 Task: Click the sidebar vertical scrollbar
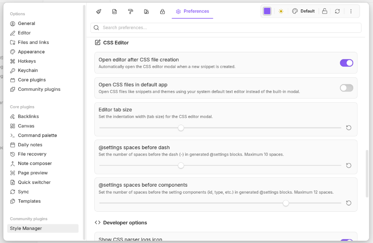[x=84, y=122]
